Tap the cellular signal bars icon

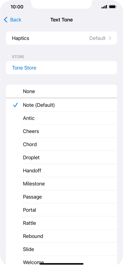[x=104, y=7]
